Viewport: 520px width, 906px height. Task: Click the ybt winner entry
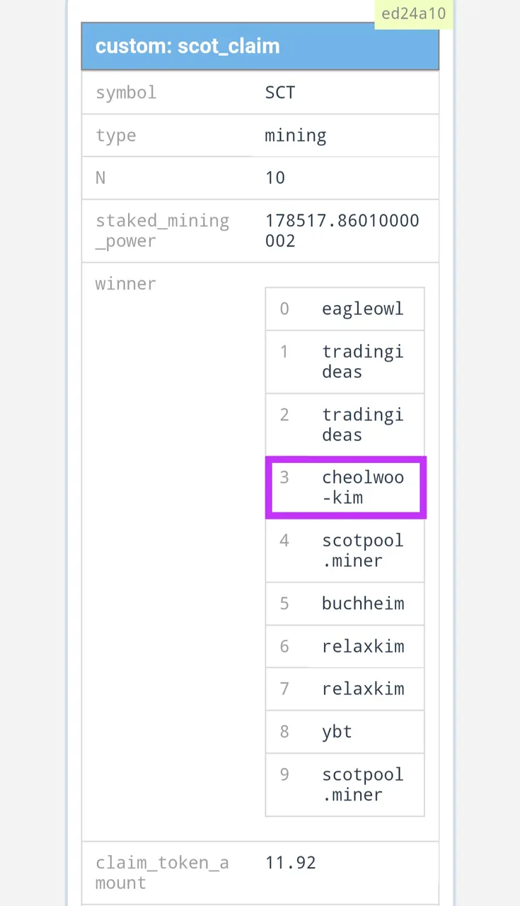click(337, 731)
